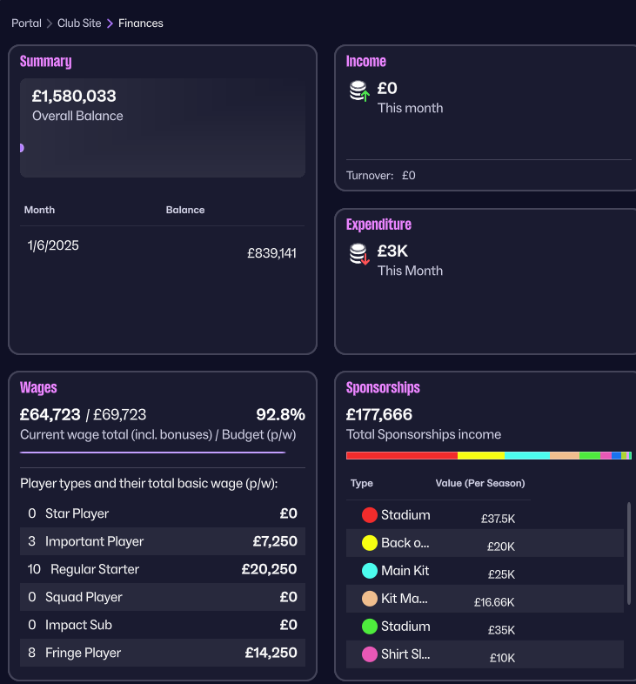Click chevron between Club Site and Finances

[110, 23]
